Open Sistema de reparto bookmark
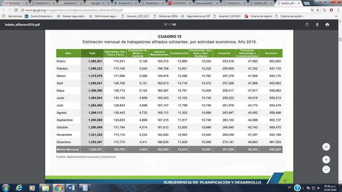 click(259, 16)
